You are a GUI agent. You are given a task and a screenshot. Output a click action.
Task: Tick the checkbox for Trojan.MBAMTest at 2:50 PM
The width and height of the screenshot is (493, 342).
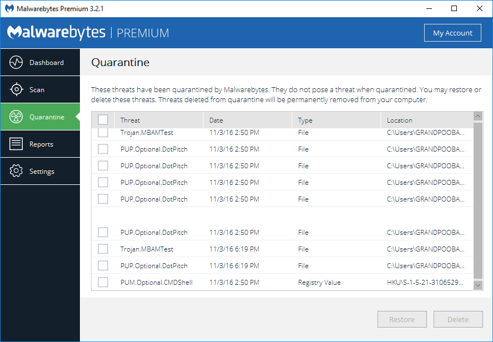coord(103,133)
